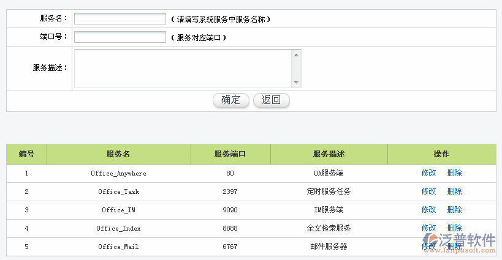Click the up arrow of the description scrollbar
The height and width of the screenshot is (260, 502).
point(296,54)
